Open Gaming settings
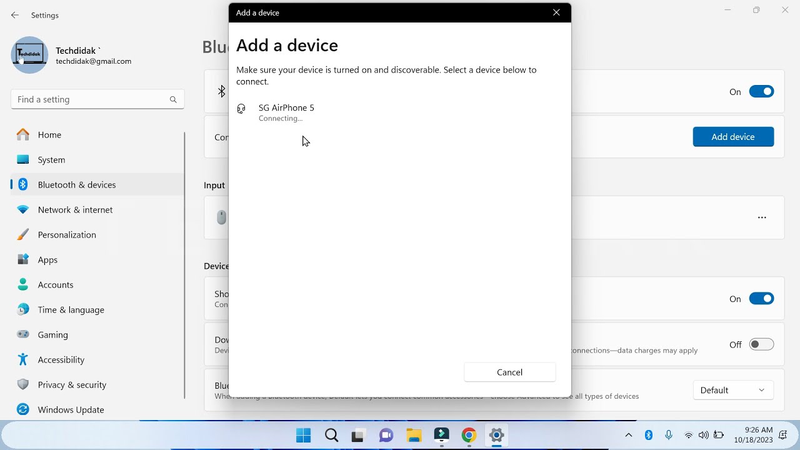 pos(97,335)
